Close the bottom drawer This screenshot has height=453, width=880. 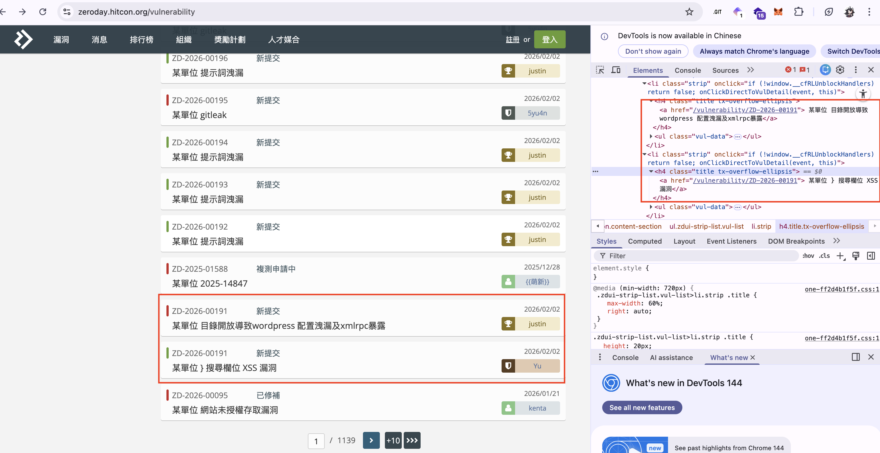tap(871, 357)
